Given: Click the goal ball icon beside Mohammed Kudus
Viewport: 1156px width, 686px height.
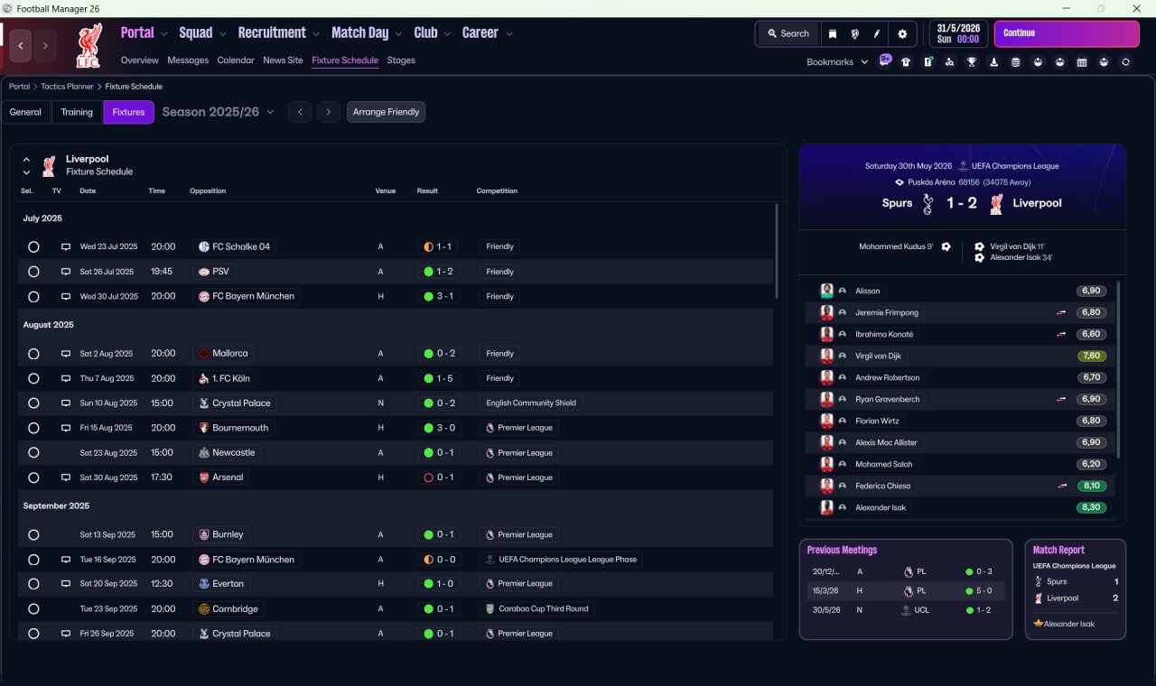Looking at the screenshot, I should coord(946,246).
